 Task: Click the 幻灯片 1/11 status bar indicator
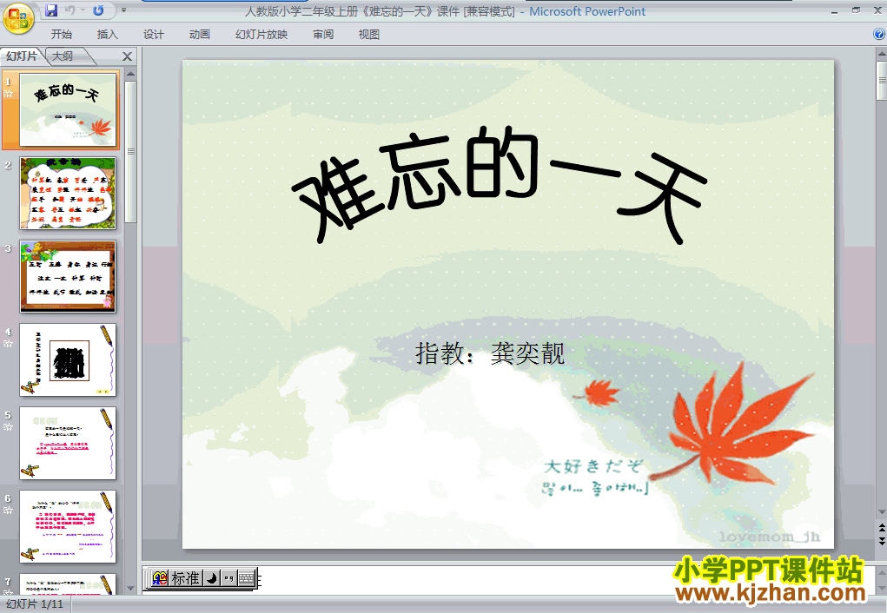coord(35,604)
